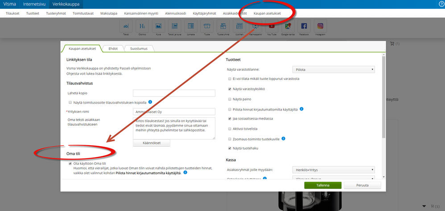Screen dimensions: 445x211
Task: Uncheck Jaa sosiaalisessa mediassa
Action: (x=230, y=119)
